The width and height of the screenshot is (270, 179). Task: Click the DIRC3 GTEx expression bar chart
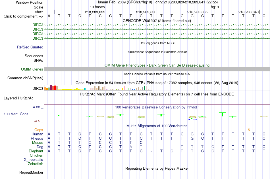[x=98, y=88]
